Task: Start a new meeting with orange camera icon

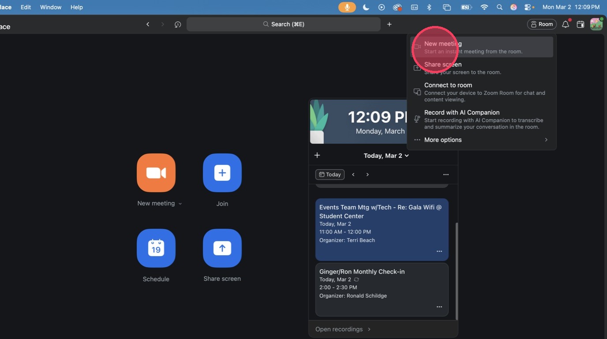Action: (x=156, y=173)
